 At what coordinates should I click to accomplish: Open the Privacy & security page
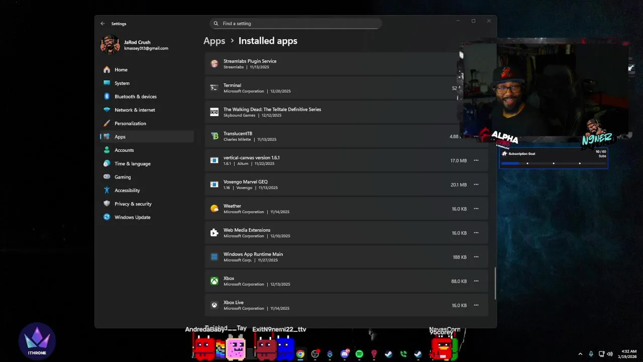pos(147,204)
